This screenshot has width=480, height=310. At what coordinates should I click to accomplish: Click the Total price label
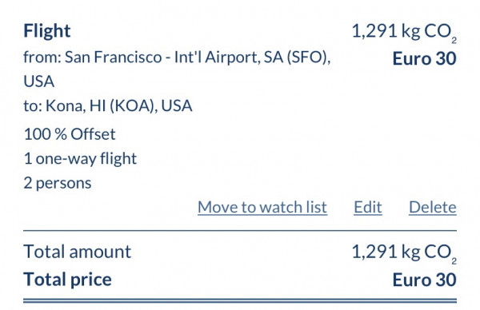tap(67, 280)
